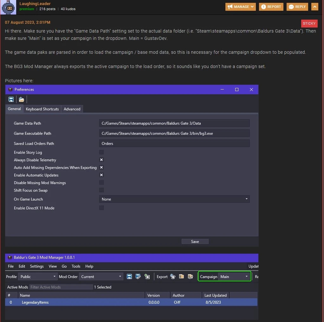Viewport: 324px width, 322px height.
Task: Open the Go menu
Action: [x=64, y=266]
